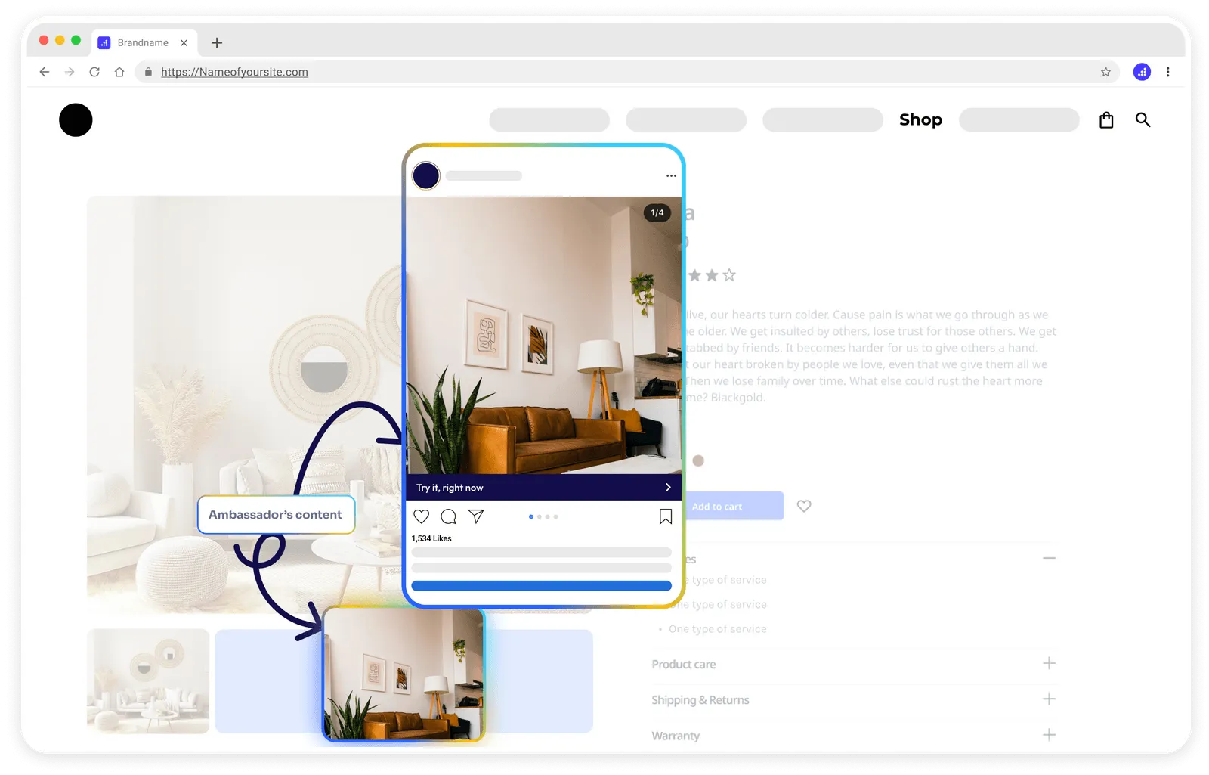Open the Shop menu item
Viewport: 1209px width, 775px height.
point(920,119)
